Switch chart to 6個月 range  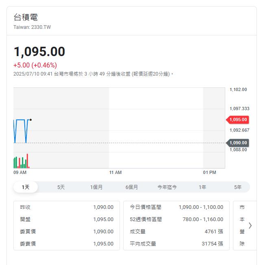click(132, 187)
